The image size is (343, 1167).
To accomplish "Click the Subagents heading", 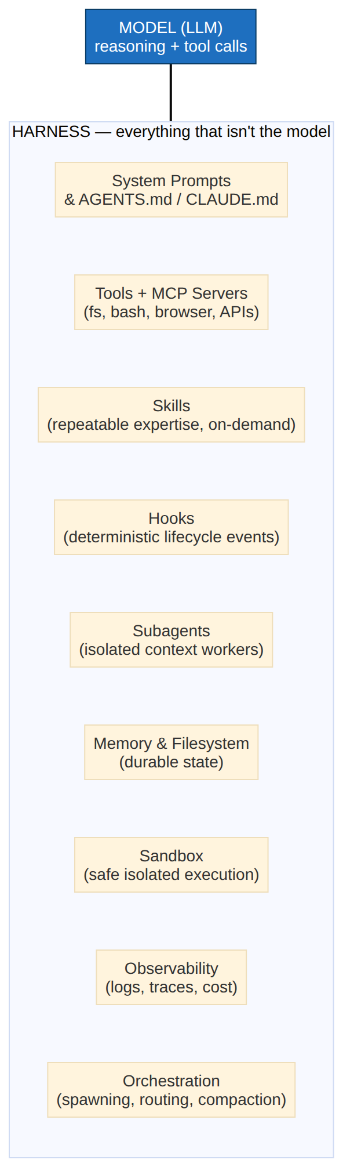I will click(171, 631).
